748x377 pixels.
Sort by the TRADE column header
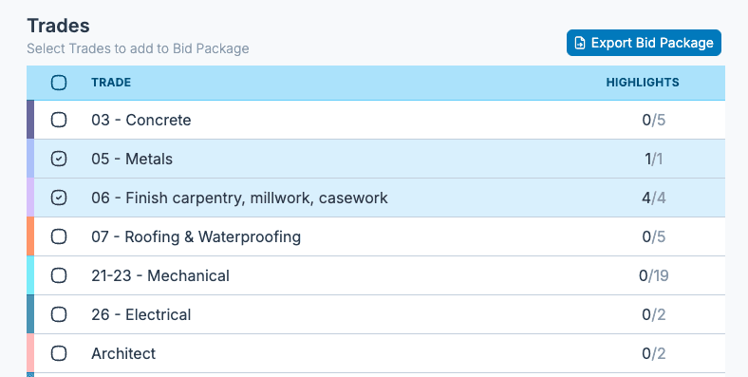coord(111,83)
